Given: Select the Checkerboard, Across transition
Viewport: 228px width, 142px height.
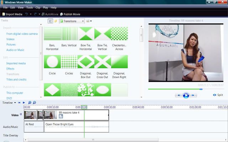Looking at the screenshot, I should 119,34.
